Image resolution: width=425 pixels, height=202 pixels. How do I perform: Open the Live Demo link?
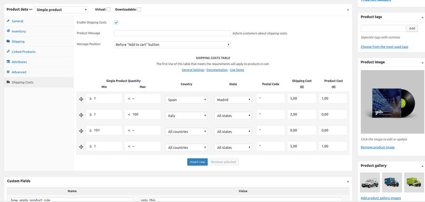click(x=237, y=70)
